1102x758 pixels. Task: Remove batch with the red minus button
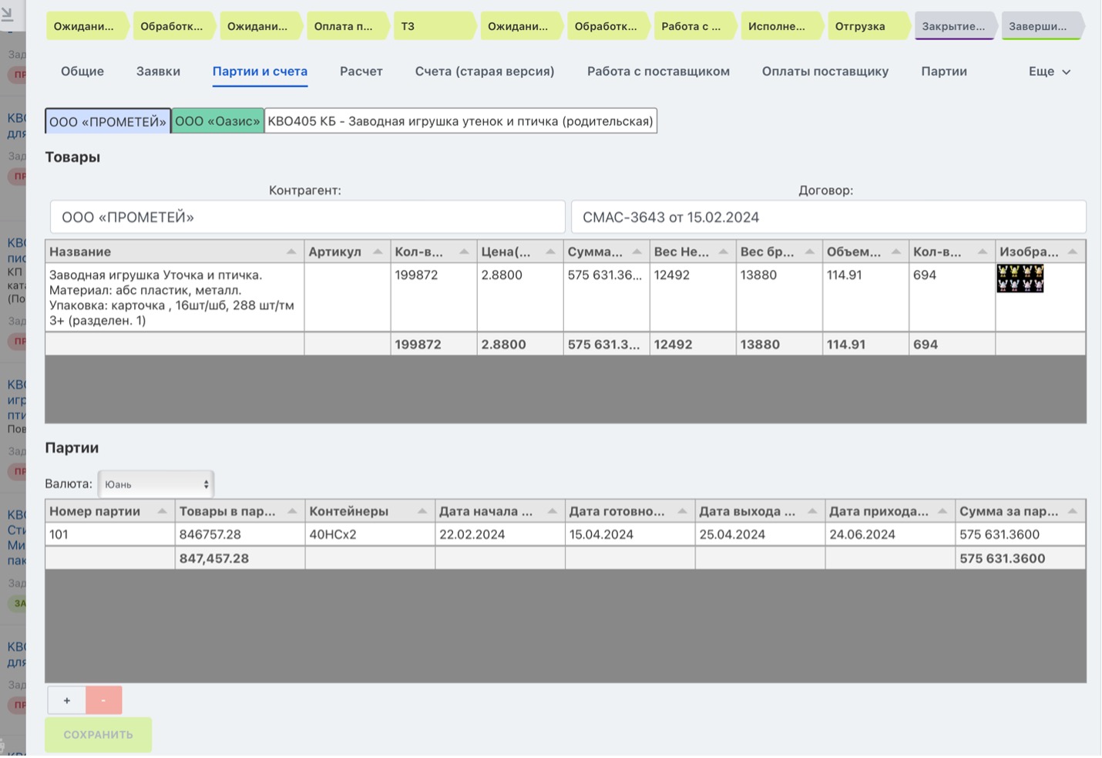click(x=103, y=700)
